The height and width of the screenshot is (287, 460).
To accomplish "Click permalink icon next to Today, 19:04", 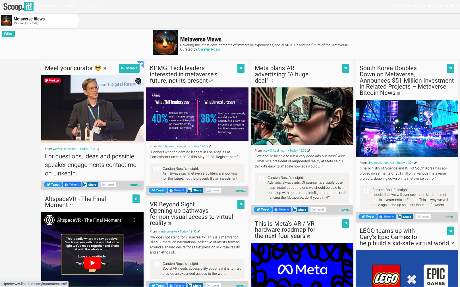I will (x=415, y=163).
